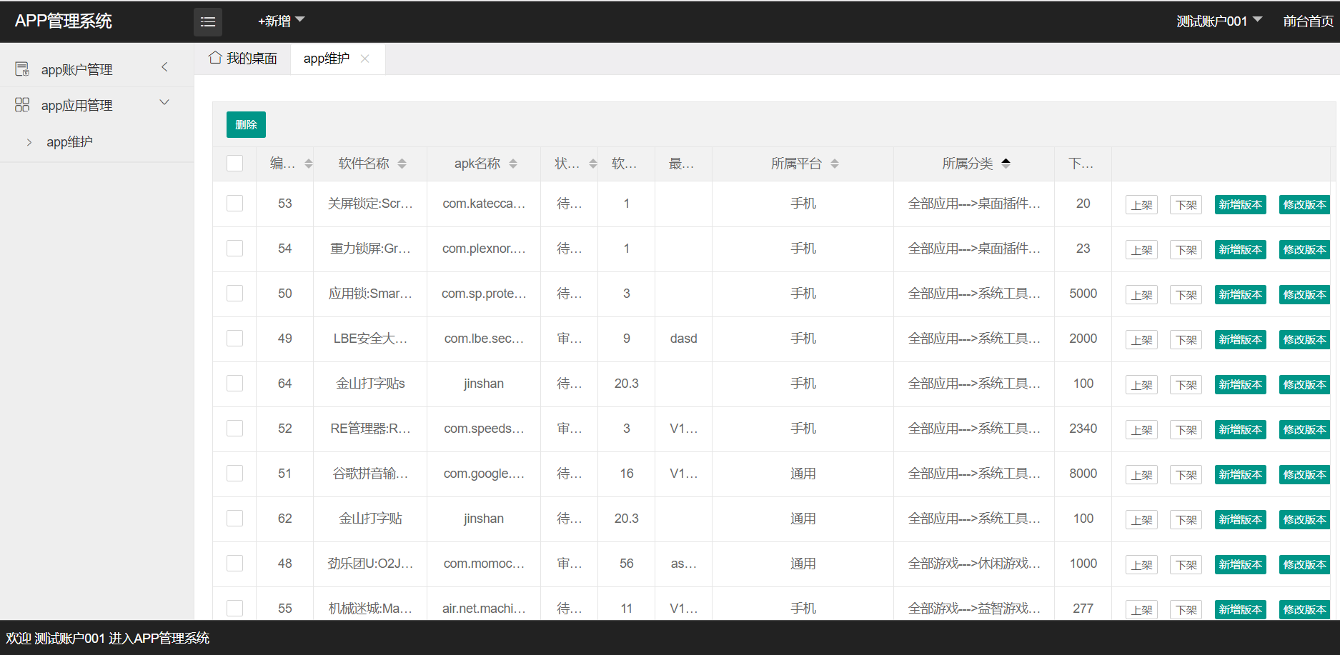The height and width of the screenshot is (655, 1340).
Task: Check the row 52 checkbox
Action: tap(234, 429)
